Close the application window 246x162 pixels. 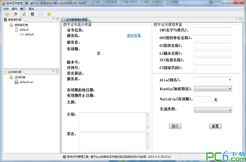pyautogui.click(x=239, y=2)
